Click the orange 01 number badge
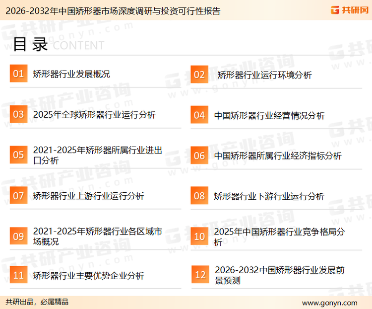 click(18, 74)
